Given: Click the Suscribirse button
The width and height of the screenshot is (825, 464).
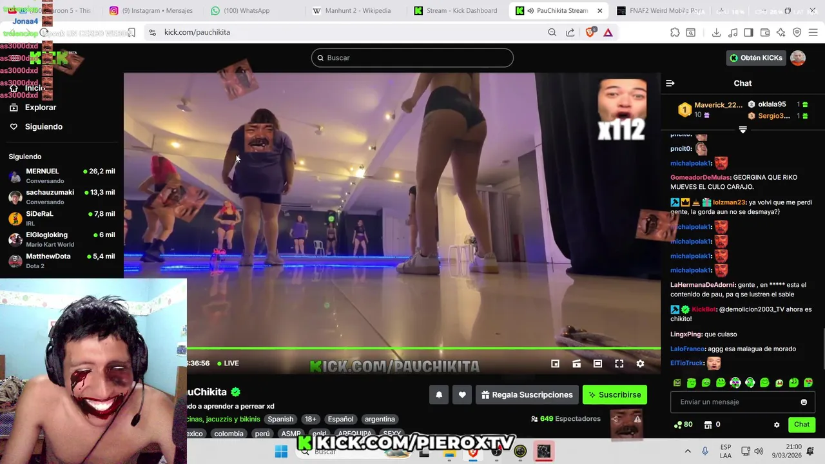Looking at the screenshot, I should (615, 395).
